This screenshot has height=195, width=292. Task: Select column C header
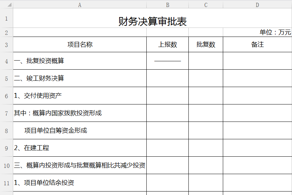tap(206, 5)
